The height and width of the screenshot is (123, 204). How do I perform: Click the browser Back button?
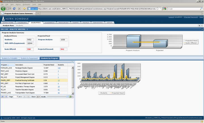pyautogui.click(x=3, y=9)
